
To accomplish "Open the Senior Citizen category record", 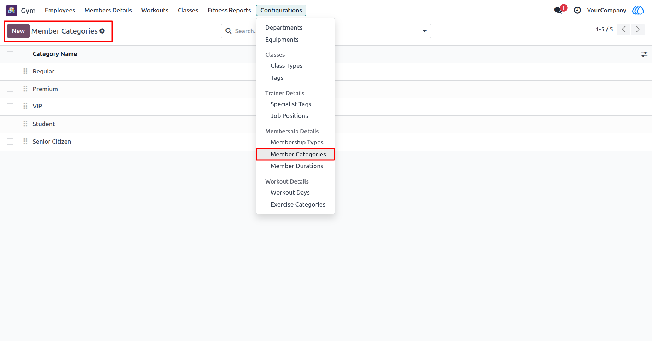I will tap(52, 142).
